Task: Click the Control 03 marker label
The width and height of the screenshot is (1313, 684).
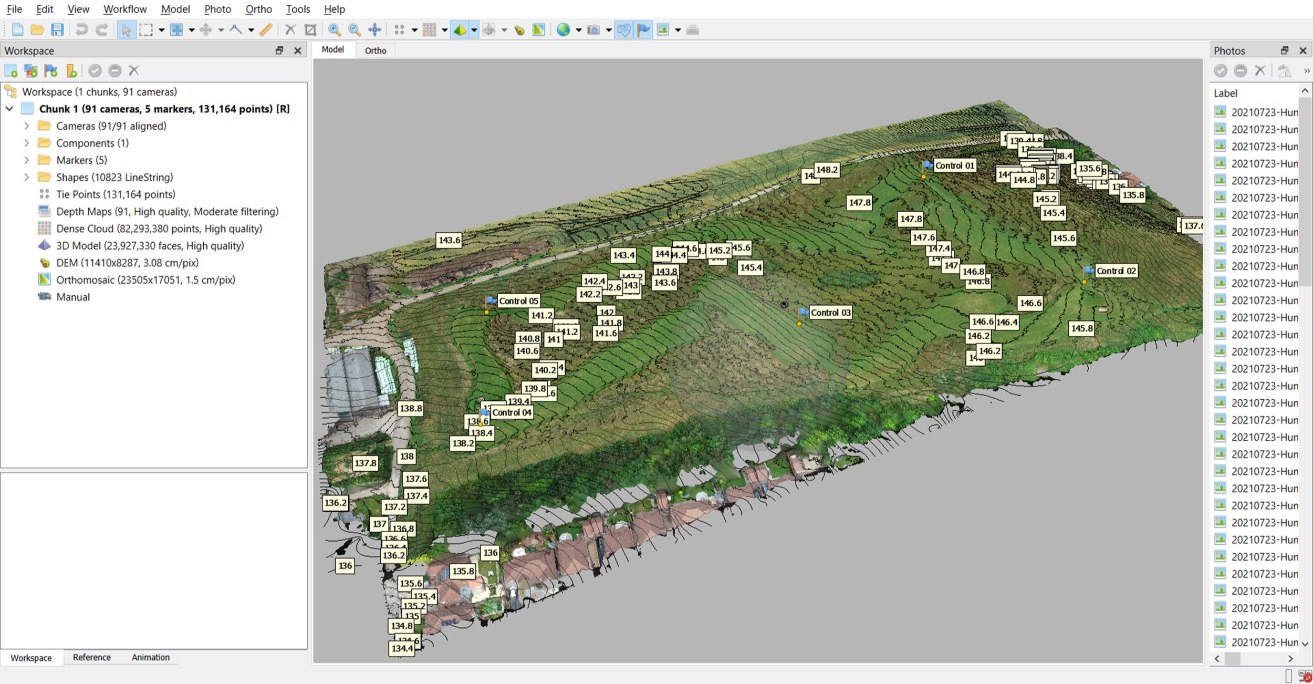Action: (x=830, y=313)
